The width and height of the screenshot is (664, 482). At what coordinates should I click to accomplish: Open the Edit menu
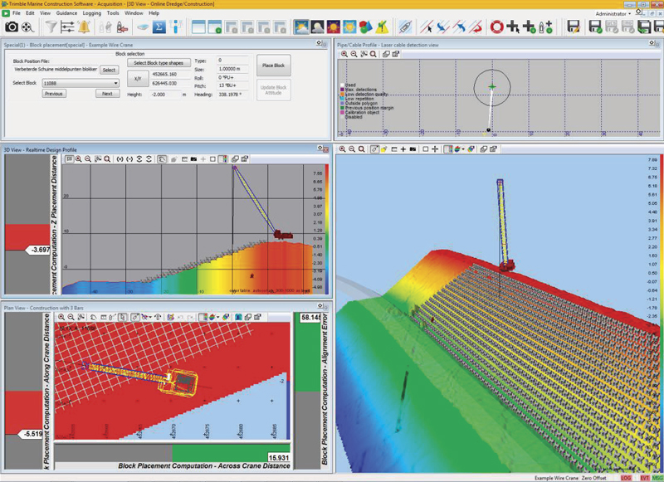click(x=30, y=13)
